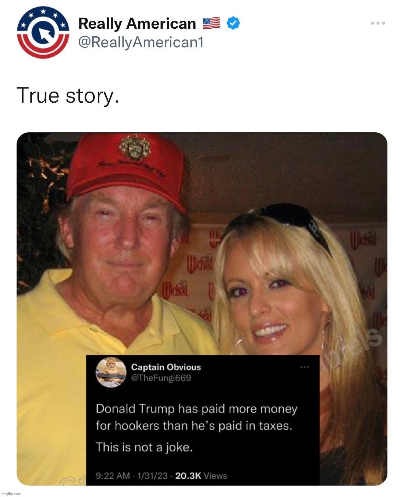Click the 9:22 AM timestamp
Viewport: 404px width, 497px height.
[x=113, y=476]
